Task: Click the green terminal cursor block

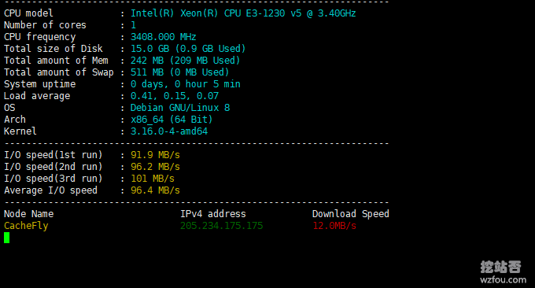Action: coord(7,238)
